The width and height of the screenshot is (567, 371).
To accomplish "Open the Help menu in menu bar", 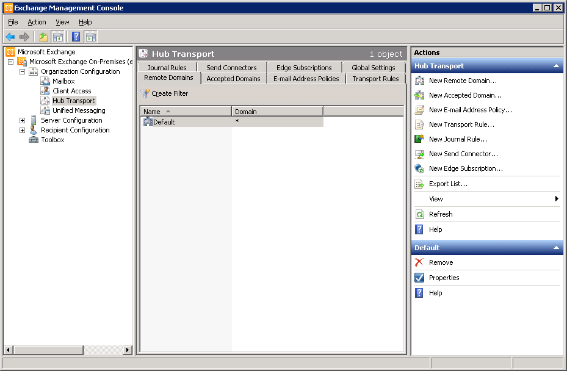I will click(85, 22).
